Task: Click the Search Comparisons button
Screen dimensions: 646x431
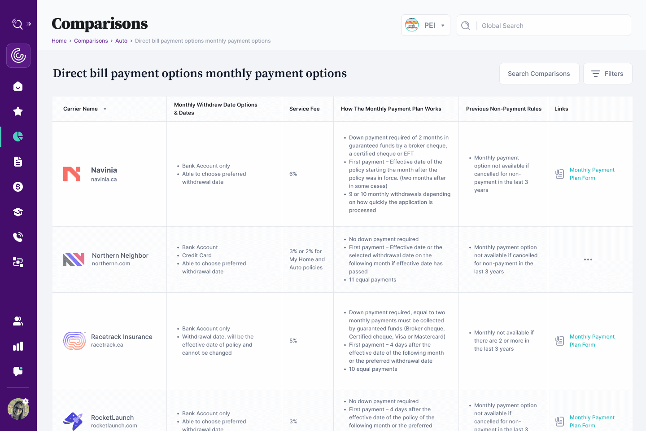Action: (x=539, y=74)
